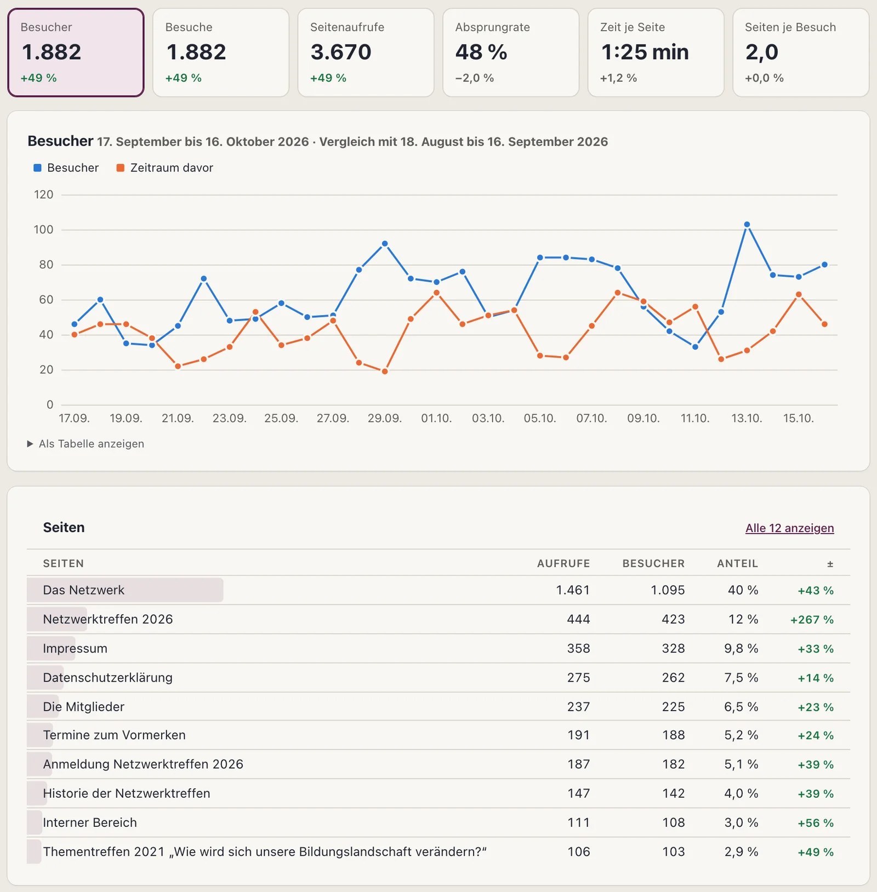Image resolution: width=877 pixels, height=892 pixels.
Task: Click the 'Interner Bereich' row
Action: click(438, 822)
